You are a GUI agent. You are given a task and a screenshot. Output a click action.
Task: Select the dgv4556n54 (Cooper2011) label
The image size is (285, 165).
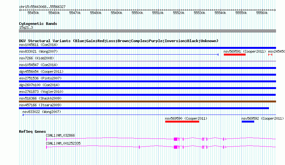click(41, 71)
